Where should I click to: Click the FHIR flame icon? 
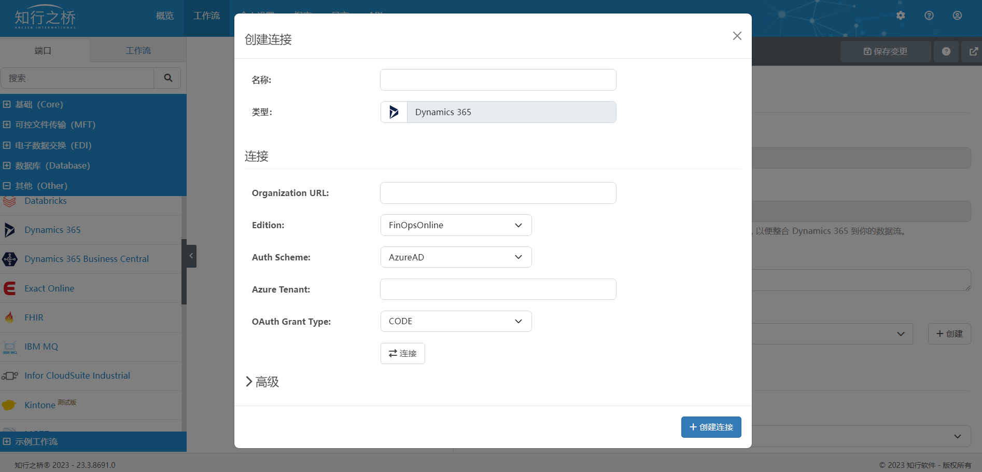[x=9, y=317]
